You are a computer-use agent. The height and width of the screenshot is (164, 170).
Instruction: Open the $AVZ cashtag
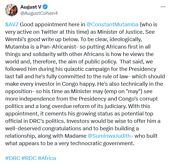pos(12,25)
